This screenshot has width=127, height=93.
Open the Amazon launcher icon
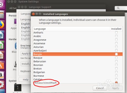click(2, 75)
